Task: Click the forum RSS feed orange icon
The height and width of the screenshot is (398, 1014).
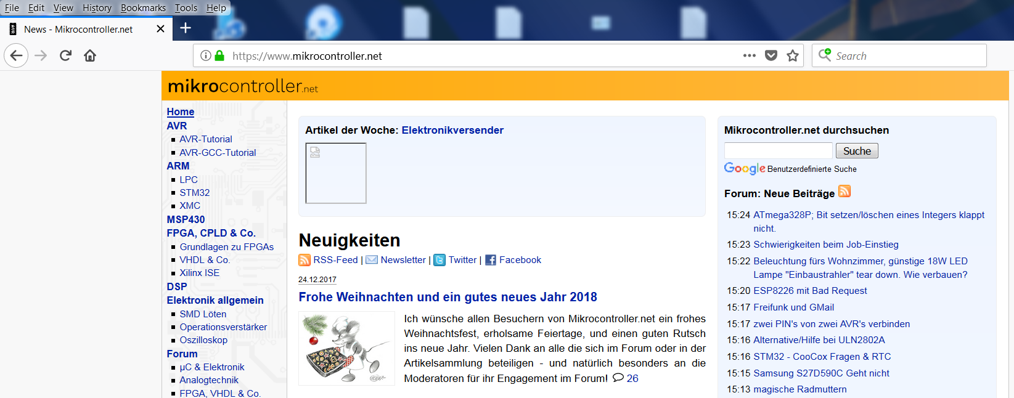Action: click(x=844, y=191)
